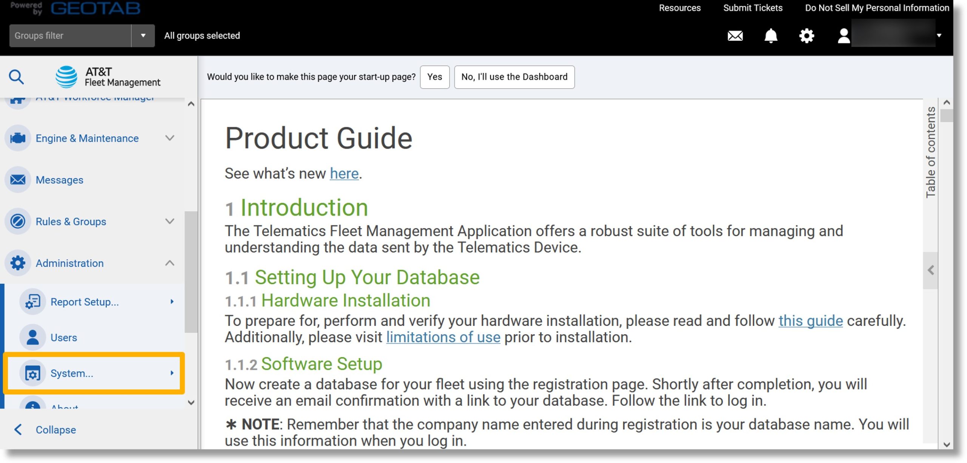Click into the Groups filter field
Viewport: 967px width, 463px height.
(x=70, y=35)
